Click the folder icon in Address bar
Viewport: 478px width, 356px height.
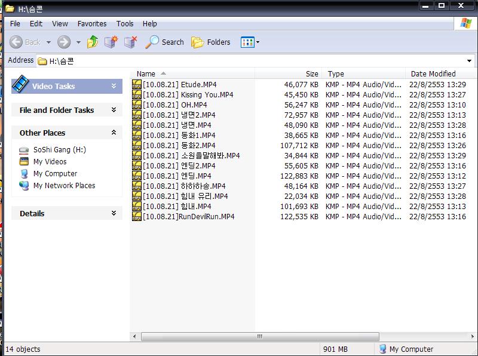[42, 62]
